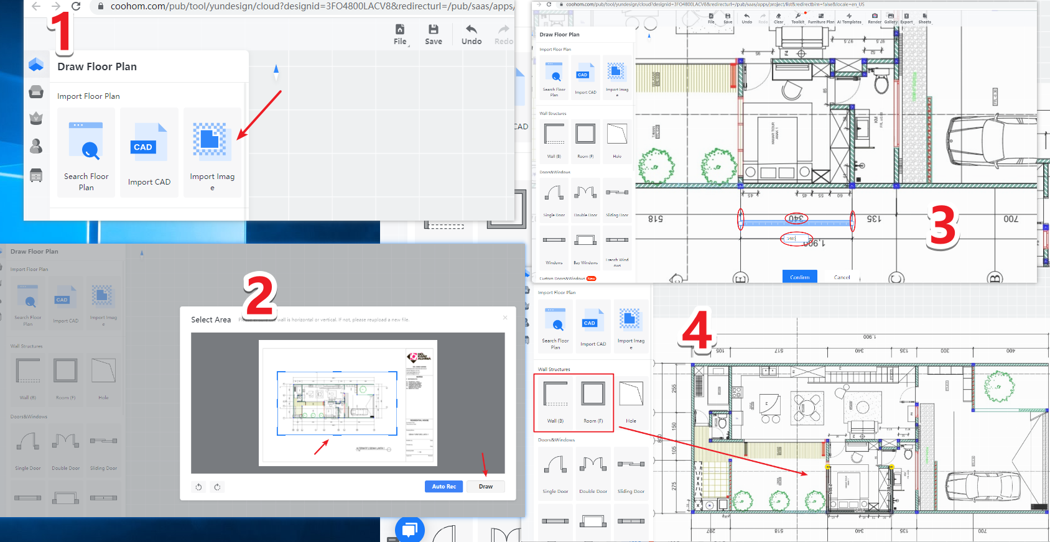Select Sliding Door in step 4 panel
Image resolution: width=1050 pixels, height=542 pixels.
pyautogui.click(x=631, y=473)
